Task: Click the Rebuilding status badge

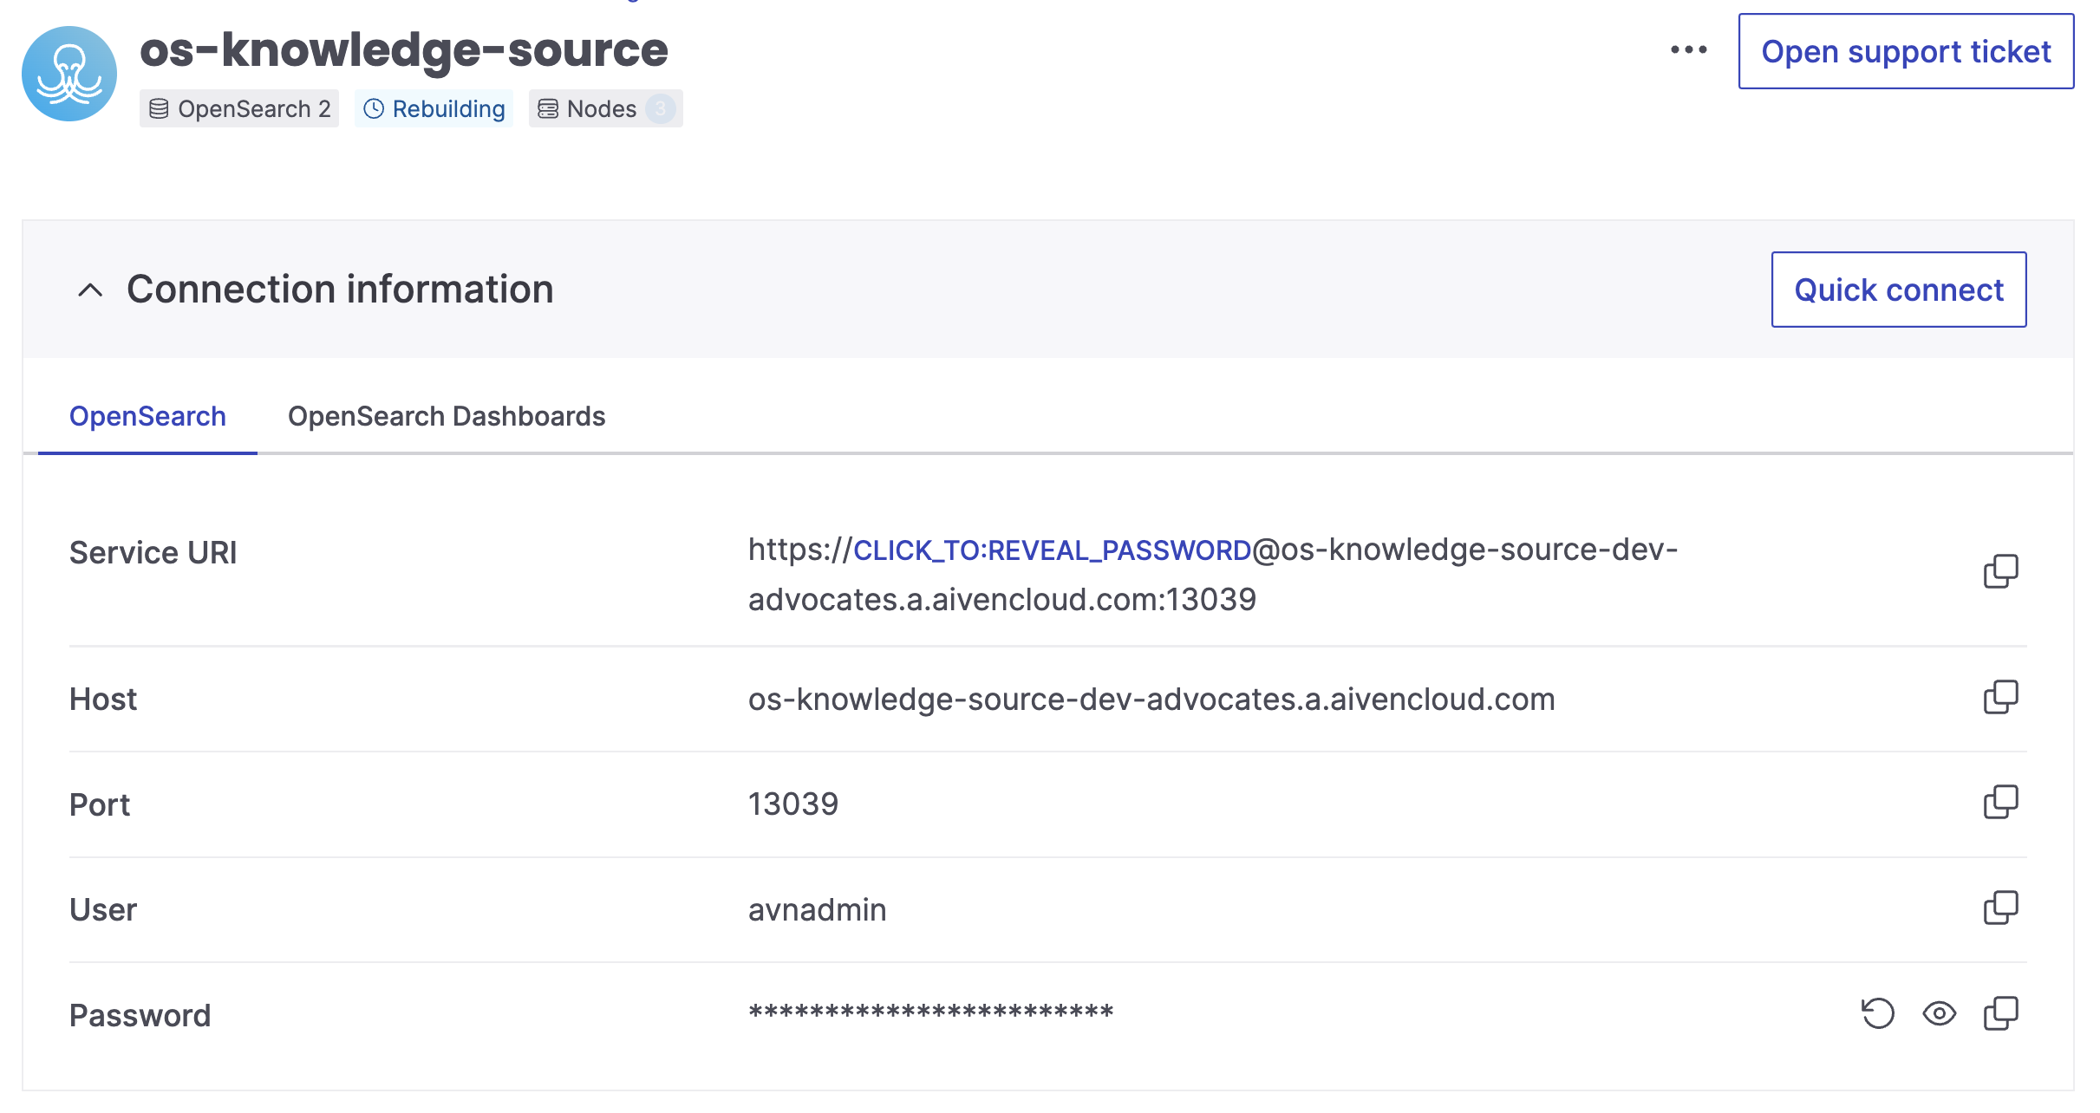Action: click(x=434, y=109)
